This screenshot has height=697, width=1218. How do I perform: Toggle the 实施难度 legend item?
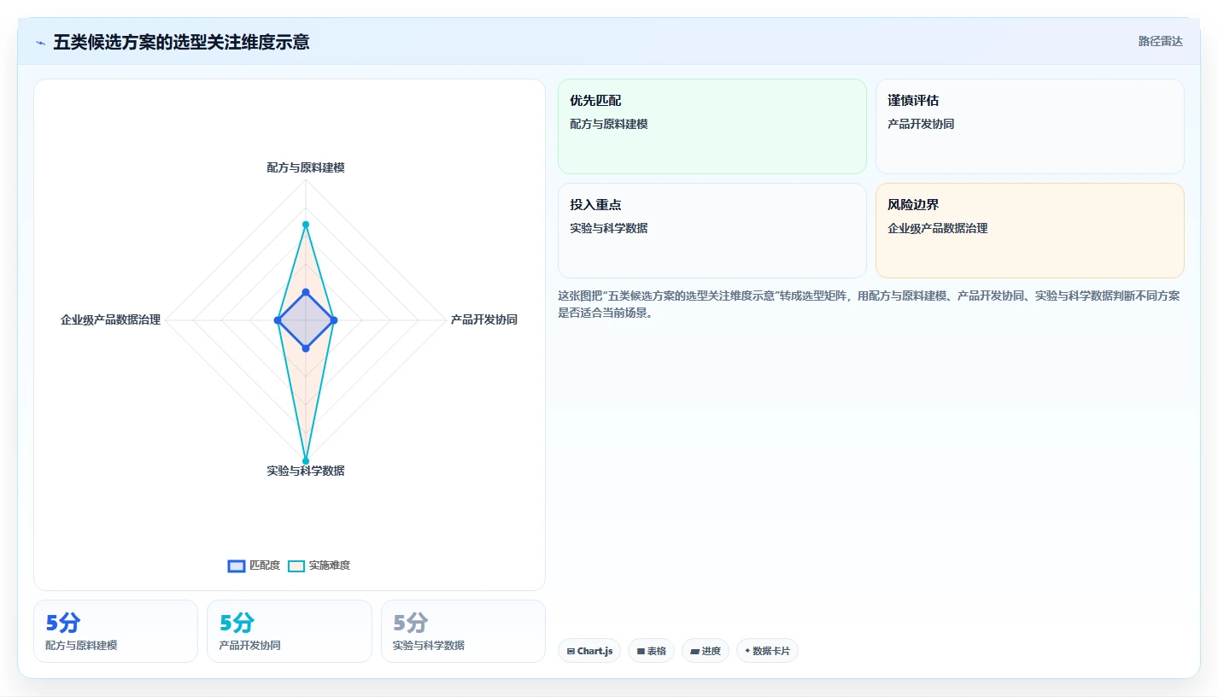coord(319,565)
